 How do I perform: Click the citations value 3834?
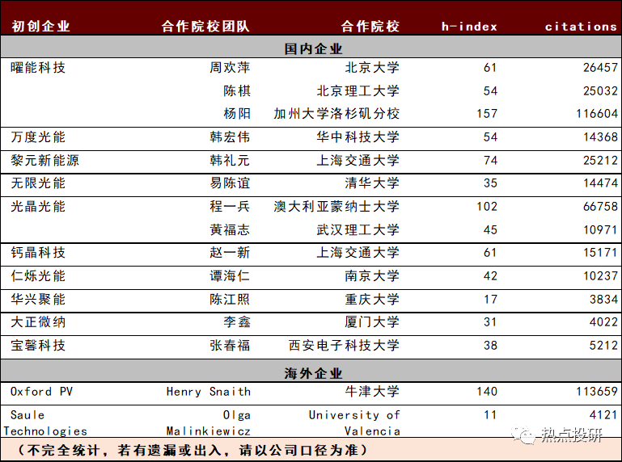tap(603, 299)
